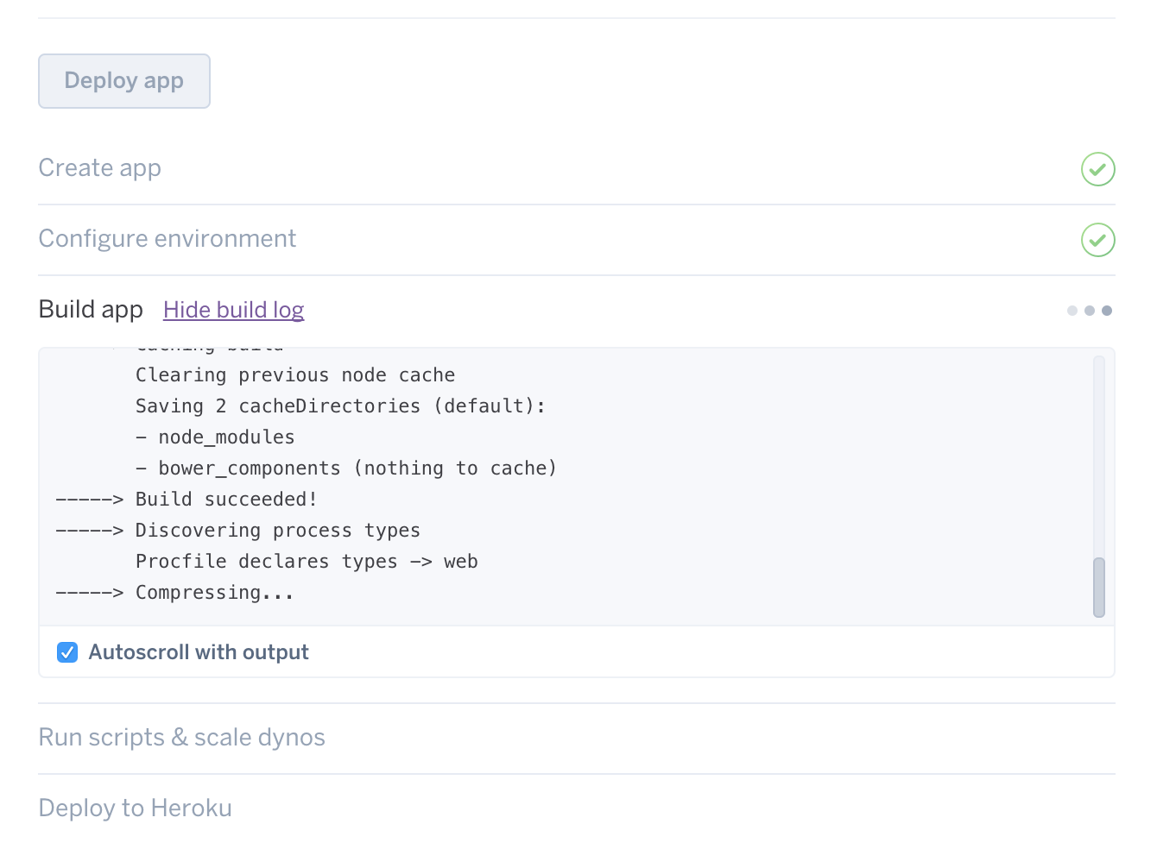Select the Run scripts & scale dynos step
1157x868 pixels.
coord(182,738)
